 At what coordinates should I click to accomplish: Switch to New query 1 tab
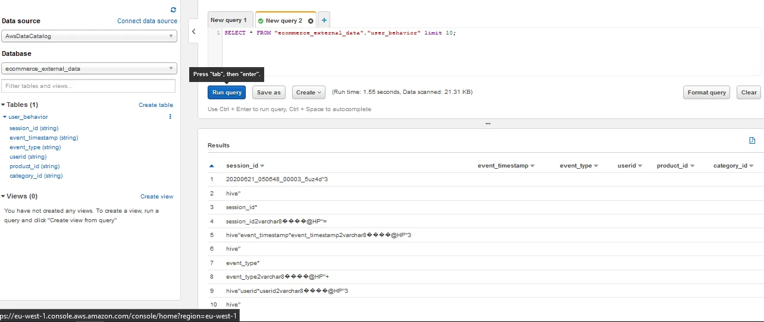tap(231, 20)
